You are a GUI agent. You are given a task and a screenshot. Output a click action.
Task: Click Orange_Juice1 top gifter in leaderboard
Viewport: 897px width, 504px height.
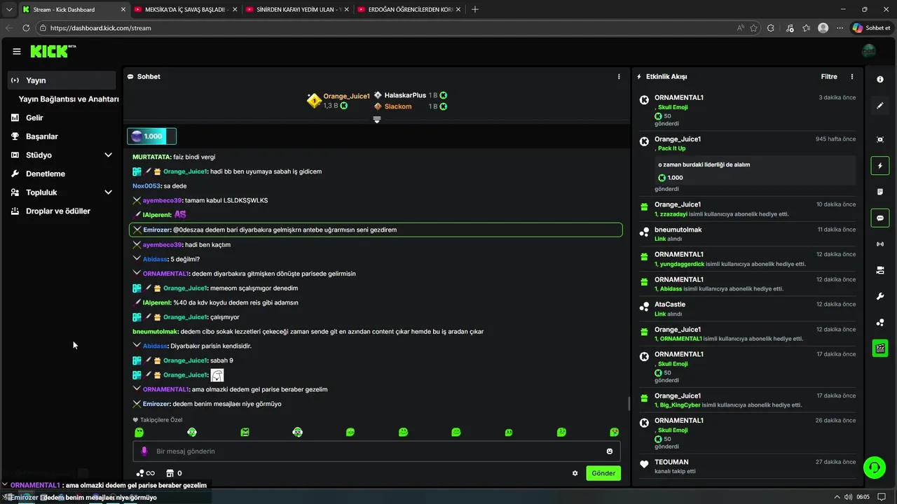click(x=346, y=96)
